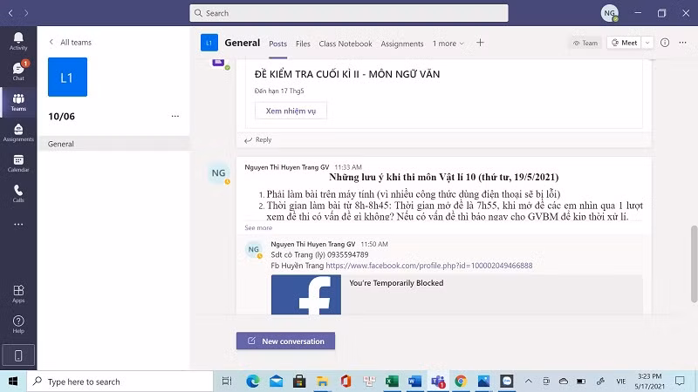Open the Calendar in left sidebar

18,163
